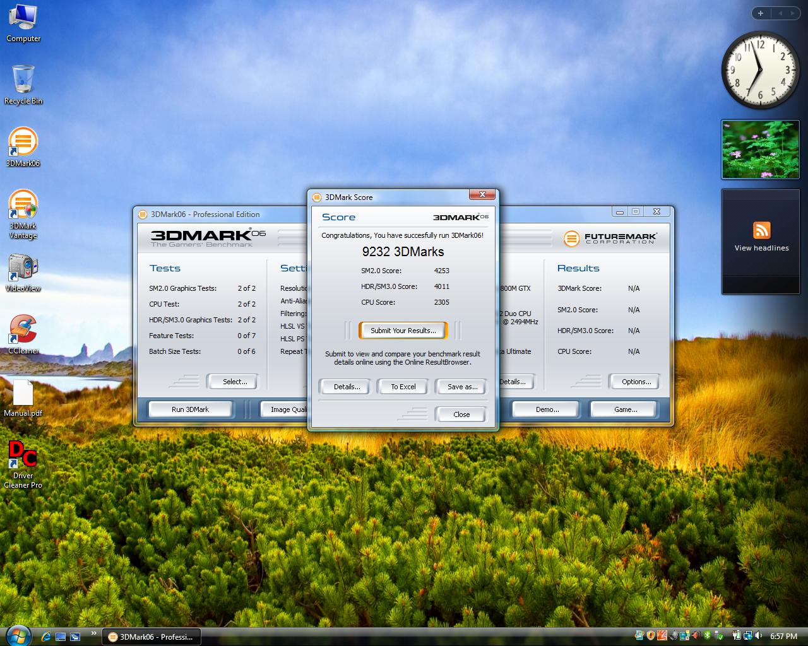Select the 3DMark Vantage desktop shortcut
The image size is (808, 646).
23,214
